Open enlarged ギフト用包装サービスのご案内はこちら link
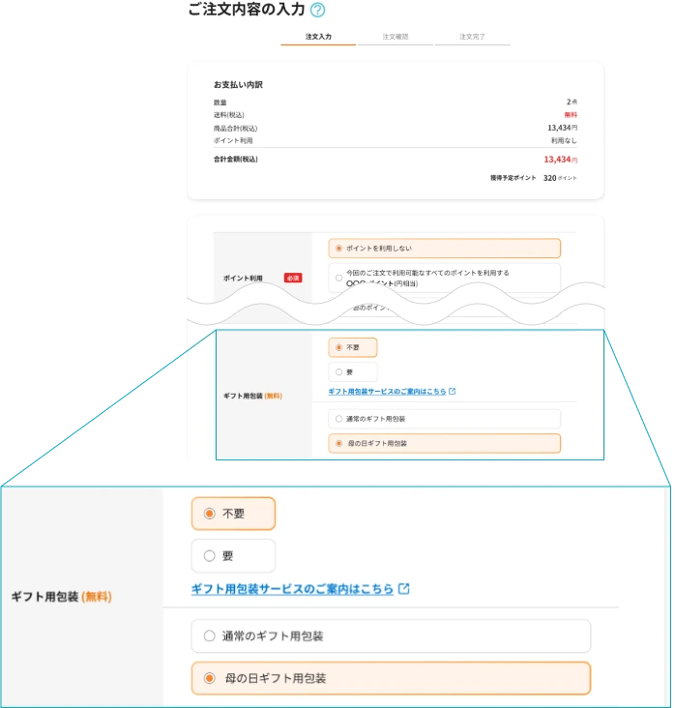This screenshot has height=708, width=675. [293, 591]
